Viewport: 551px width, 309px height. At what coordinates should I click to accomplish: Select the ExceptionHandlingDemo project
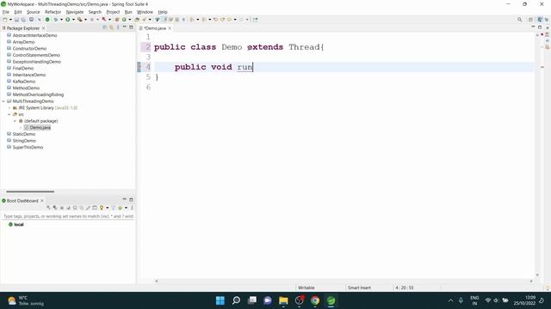tap(36, 62)
